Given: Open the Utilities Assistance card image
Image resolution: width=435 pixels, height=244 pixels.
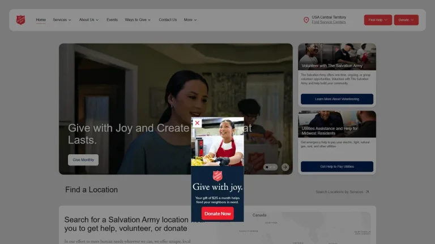Looking at the screenshot, I should coord(337,124).
